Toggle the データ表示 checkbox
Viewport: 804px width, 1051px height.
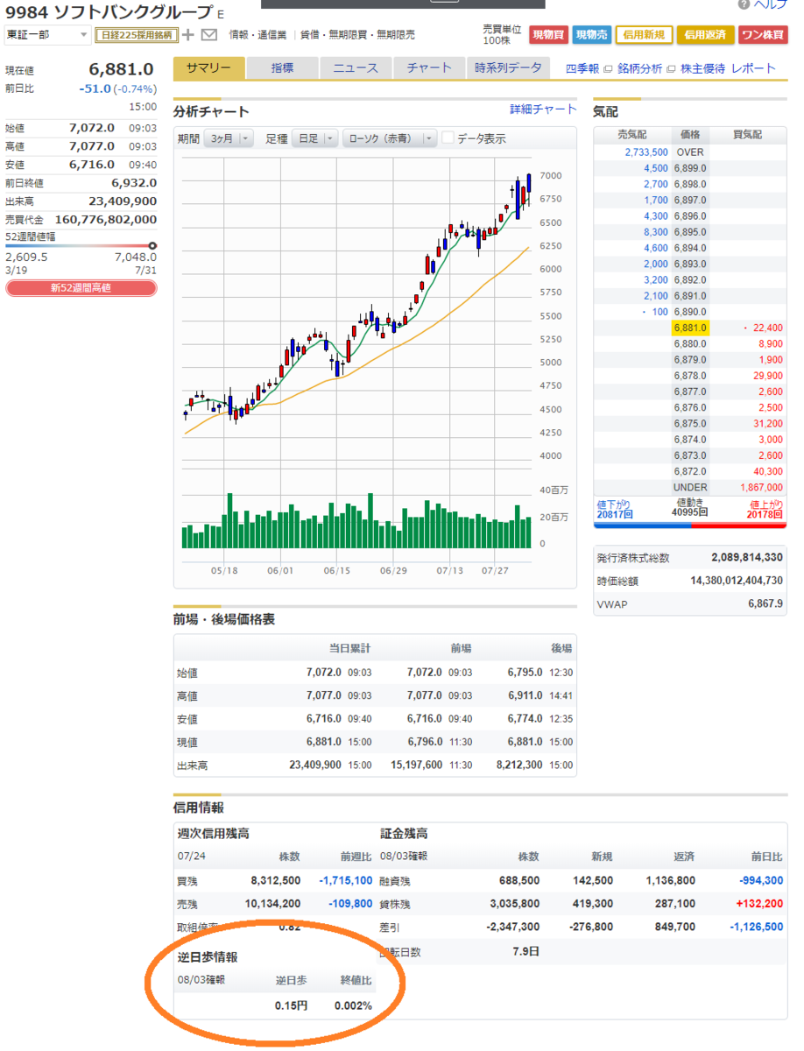tap(448, 138)
